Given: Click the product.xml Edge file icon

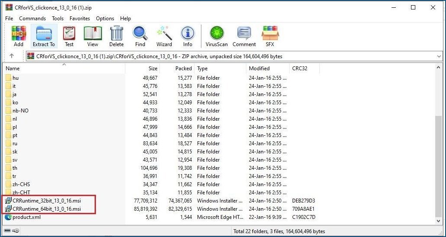Looking at the screenshot, I should click(8, 217).
